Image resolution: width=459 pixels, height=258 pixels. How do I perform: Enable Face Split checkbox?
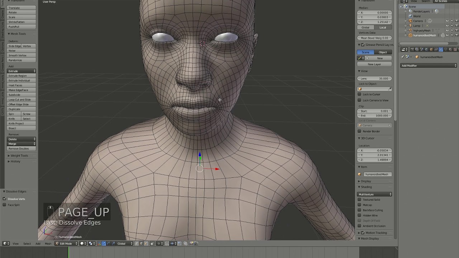click(4, 205)
